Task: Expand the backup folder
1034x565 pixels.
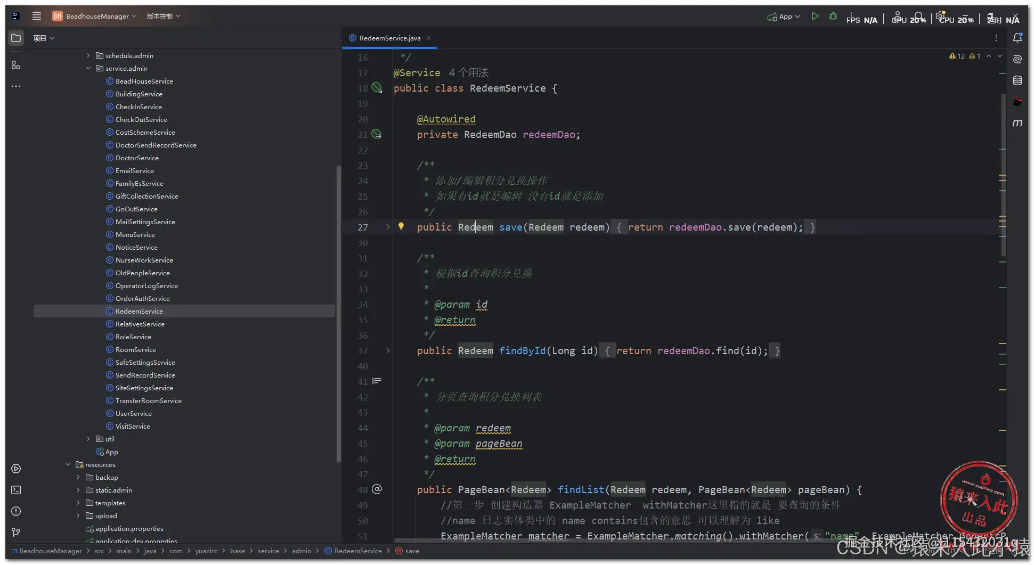Action: [x=78, y=477]
